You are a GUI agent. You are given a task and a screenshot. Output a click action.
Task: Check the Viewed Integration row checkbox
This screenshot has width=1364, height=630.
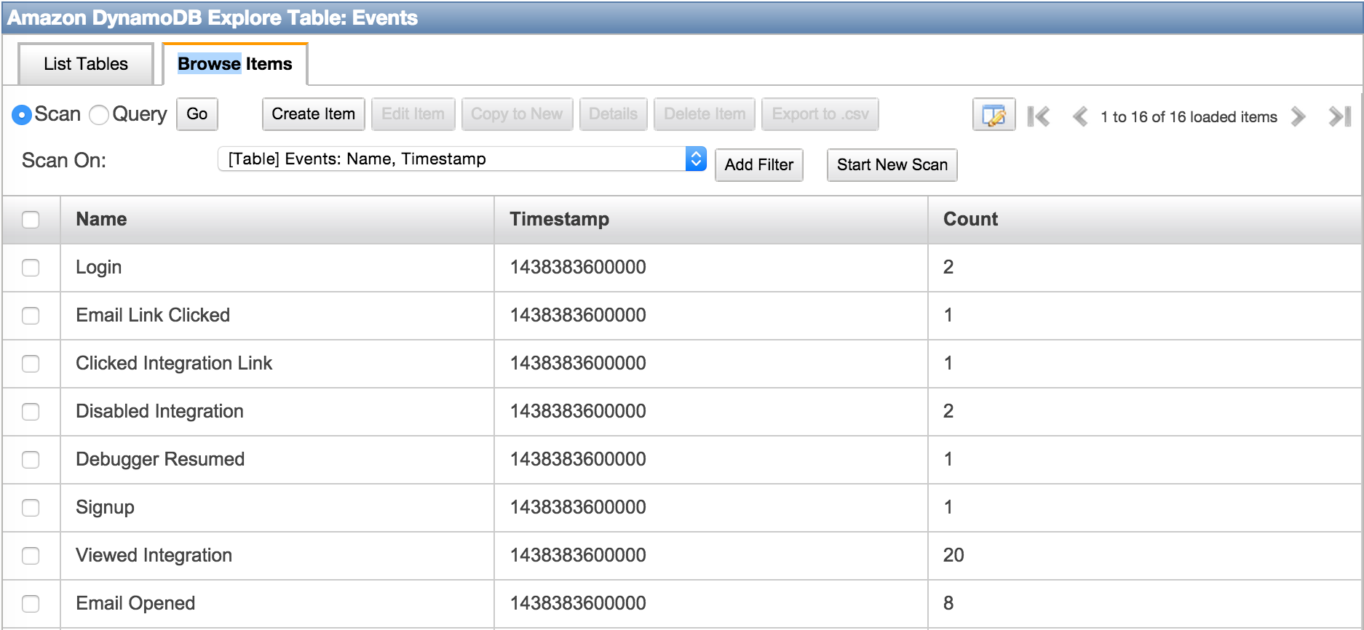click(31, 556)
